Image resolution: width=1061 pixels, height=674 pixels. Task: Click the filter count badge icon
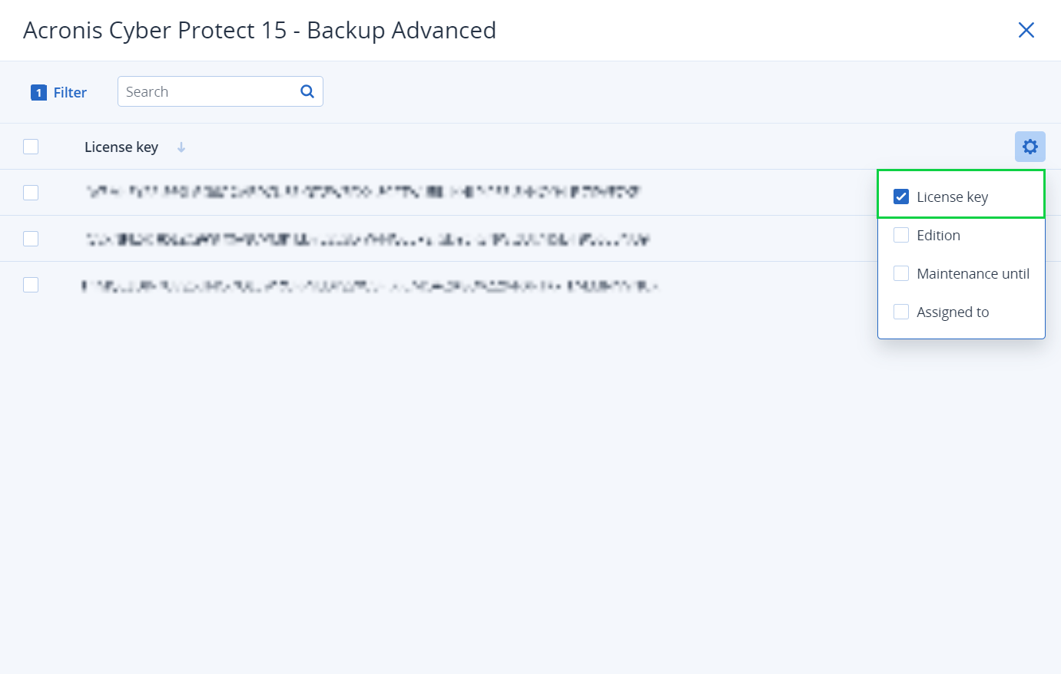point(38,93)
